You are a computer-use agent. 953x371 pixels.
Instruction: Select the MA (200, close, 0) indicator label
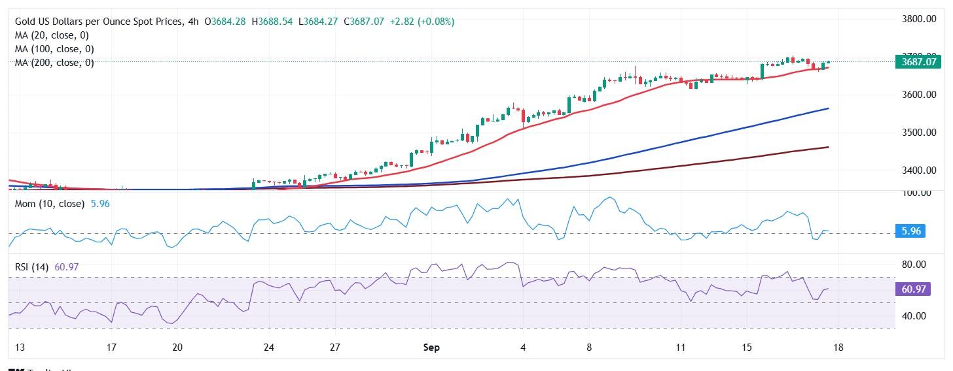point(54,63)
